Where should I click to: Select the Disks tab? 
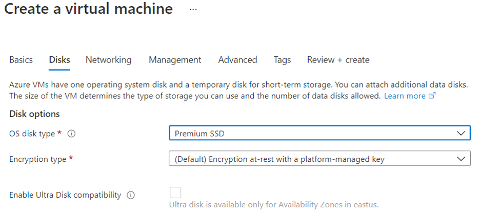[x=59, y=59]
